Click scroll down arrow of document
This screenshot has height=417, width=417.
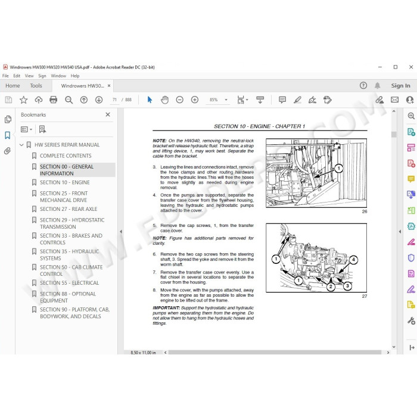click(394, 347)
